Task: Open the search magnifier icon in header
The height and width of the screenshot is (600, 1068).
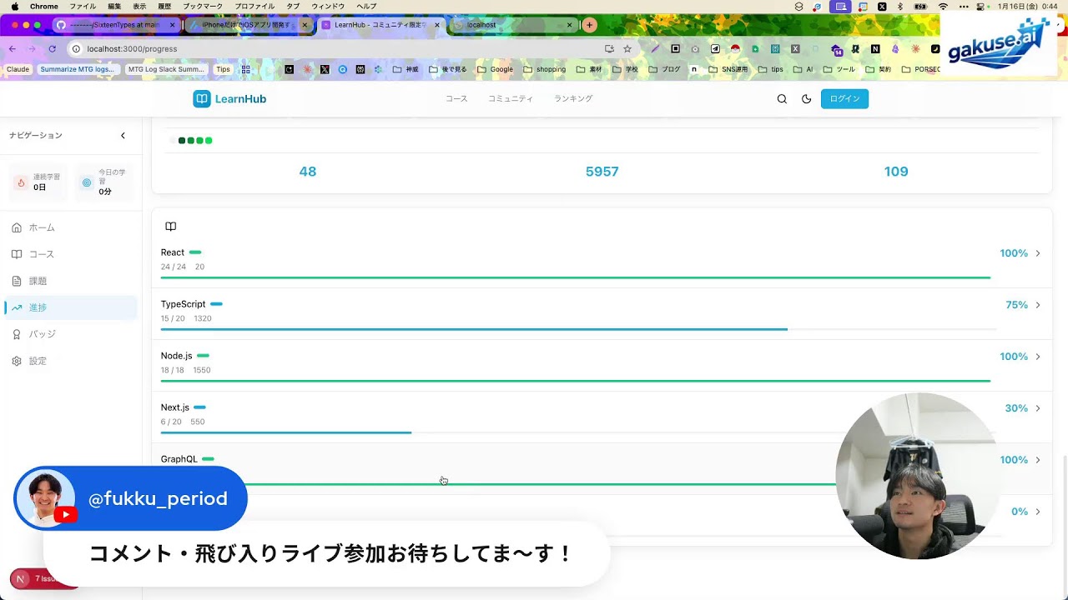Action: point(782,99)
